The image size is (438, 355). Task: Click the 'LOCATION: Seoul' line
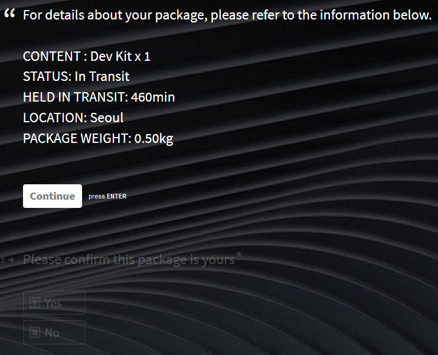click(x=73, y=118)
